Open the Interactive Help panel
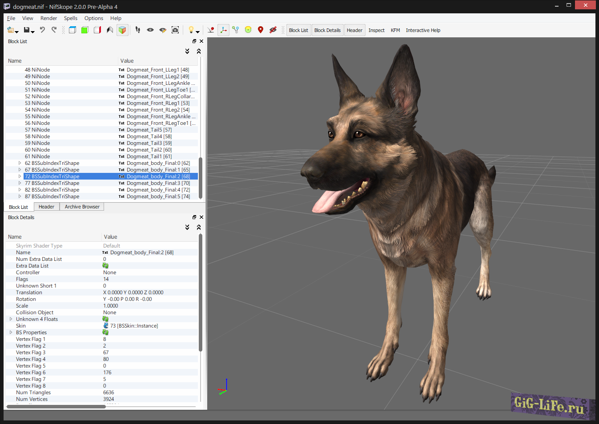The height and width of the screenshot is (424, 599). [x=422, y=30]
